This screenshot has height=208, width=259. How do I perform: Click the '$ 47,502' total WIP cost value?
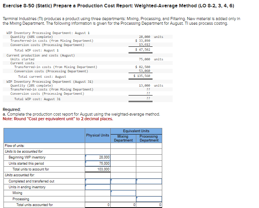click(143, 49)
